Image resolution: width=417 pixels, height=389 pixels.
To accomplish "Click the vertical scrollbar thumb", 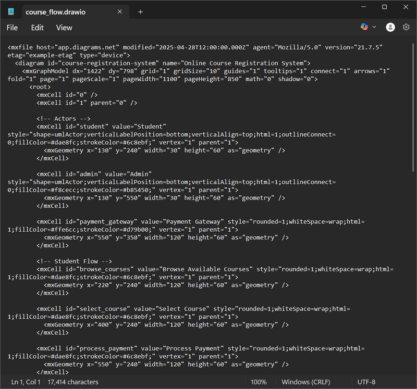I will tap(413, 107).
